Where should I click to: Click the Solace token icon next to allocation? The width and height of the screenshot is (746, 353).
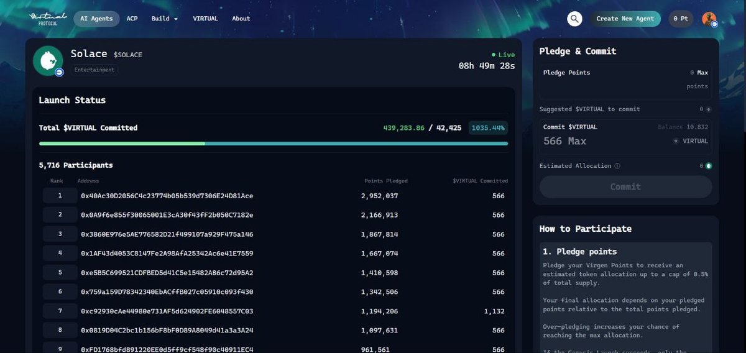pyautogui.click(x=709, y=166)
